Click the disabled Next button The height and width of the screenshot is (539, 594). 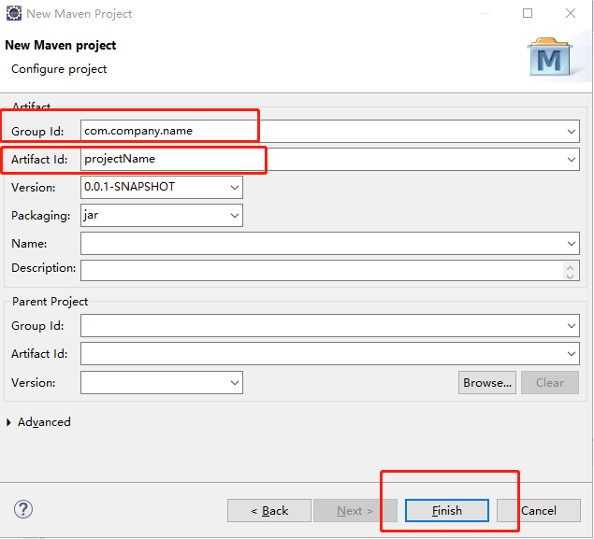[355, 511]
